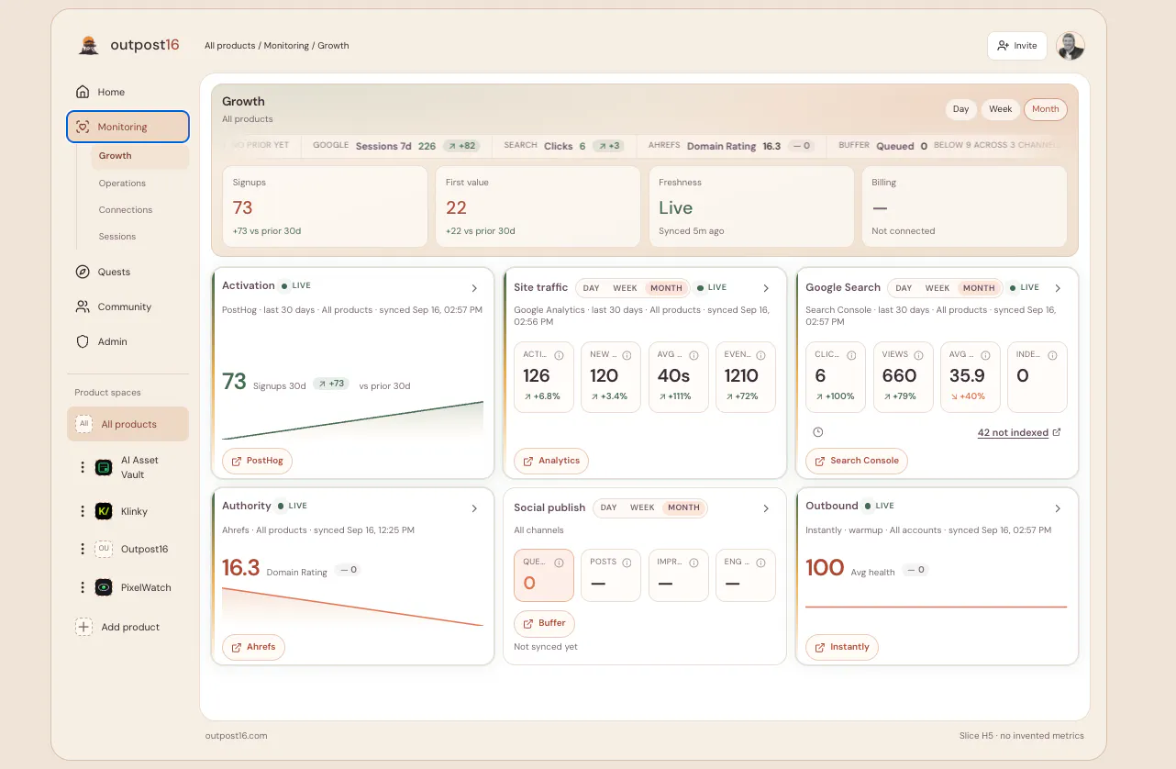Open the three-dot menu beside AI Asset Vault
The image size is (1176, 769).
point(83,467)
